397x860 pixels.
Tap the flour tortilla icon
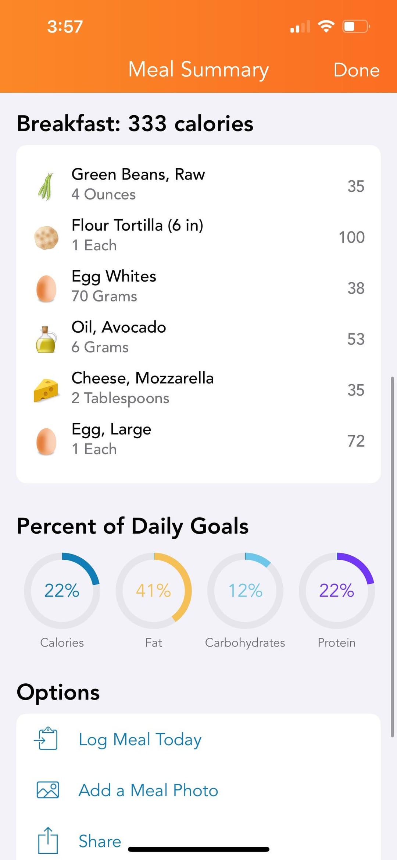pyautogui.click(x=46, y=238)
